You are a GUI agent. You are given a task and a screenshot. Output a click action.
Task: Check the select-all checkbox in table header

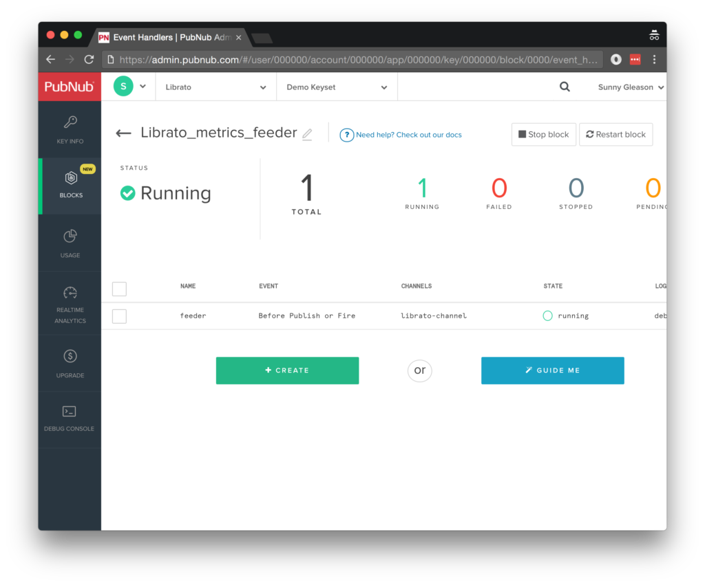point(119,289)
